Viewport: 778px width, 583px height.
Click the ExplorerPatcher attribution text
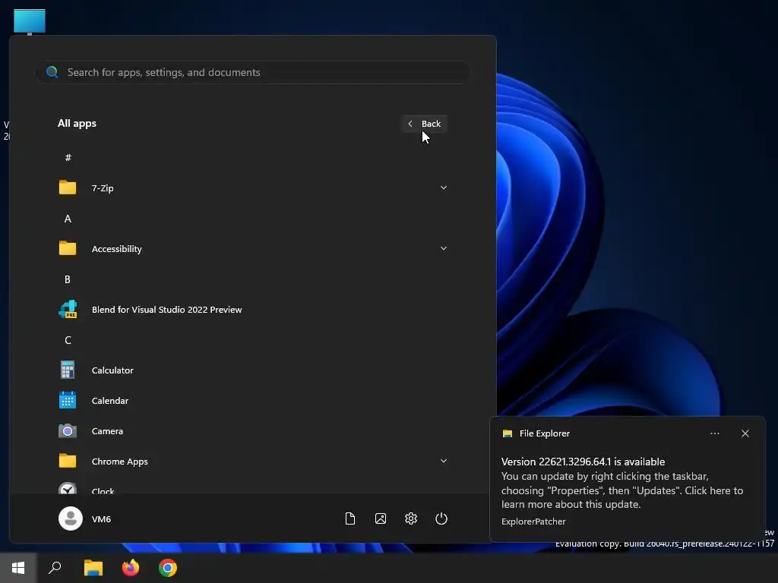[x=533, y=522]
